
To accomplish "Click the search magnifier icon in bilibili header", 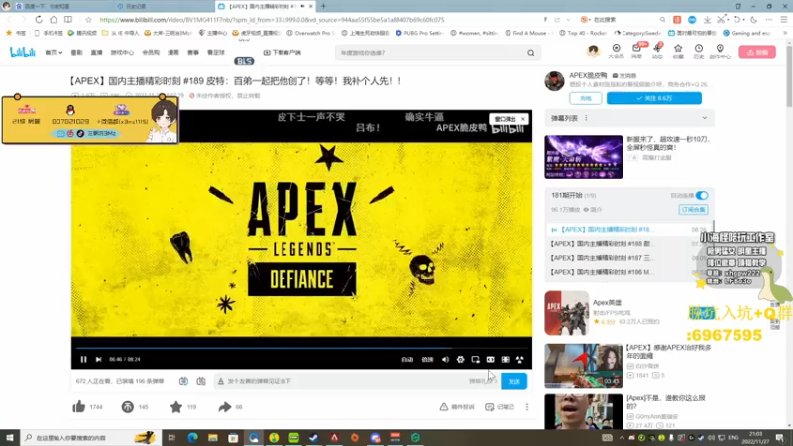I will tap(531, 53).
